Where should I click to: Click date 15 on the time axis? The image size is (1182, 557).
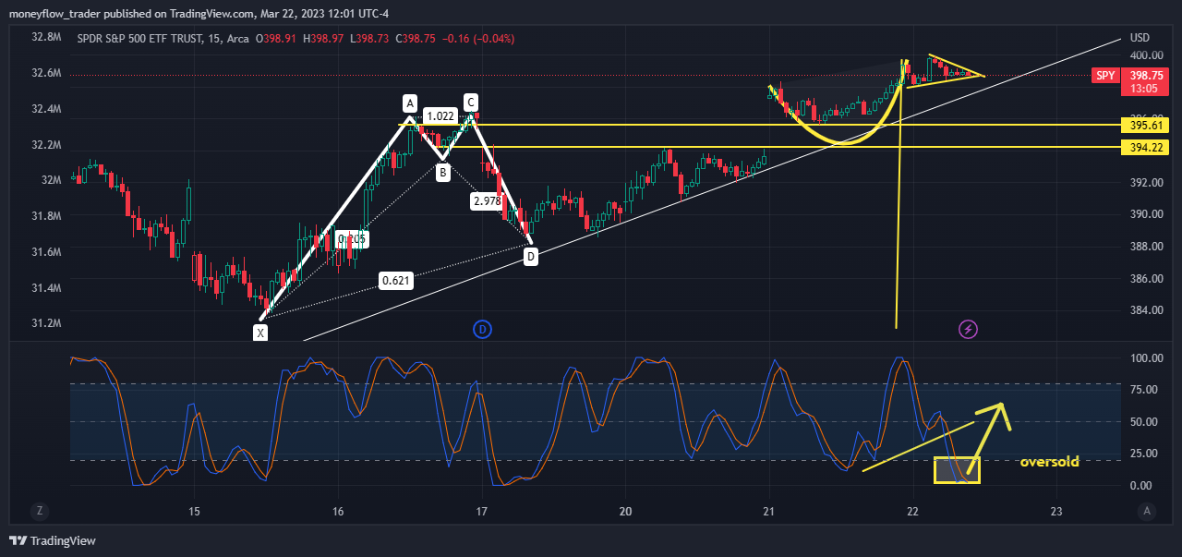pyautogui.click(x=194, y=511)
